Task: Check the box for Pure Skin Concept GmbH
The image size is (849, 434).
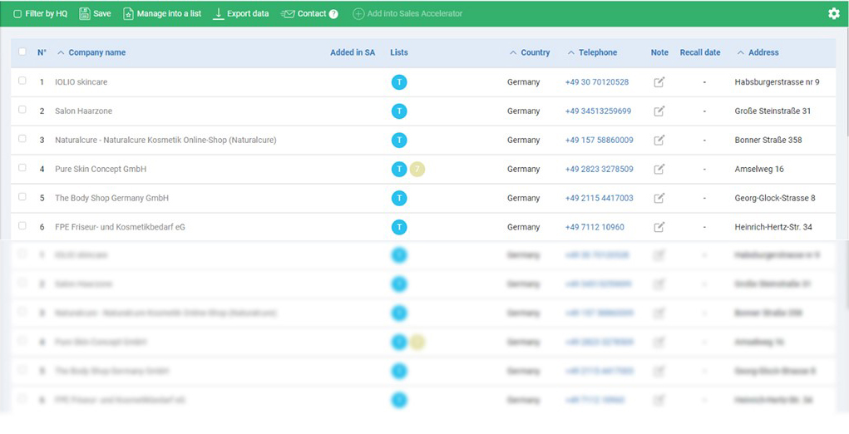Action: click(x=22, y=168)
